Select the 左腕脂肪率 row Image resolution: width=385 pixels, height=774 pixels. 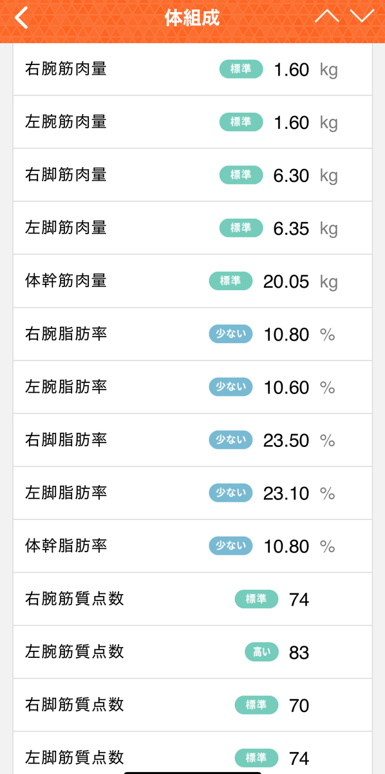coord(192,387)
